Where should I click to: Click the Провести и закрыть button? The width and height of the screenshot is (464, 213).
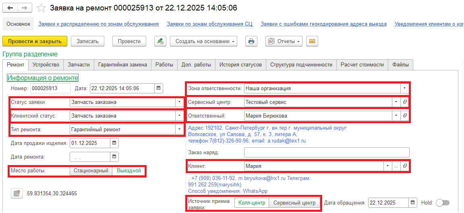click(x=35, y=41)
